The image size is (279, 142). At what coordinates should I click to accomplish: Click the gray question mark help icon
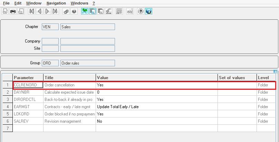click(x=74, y=11)
